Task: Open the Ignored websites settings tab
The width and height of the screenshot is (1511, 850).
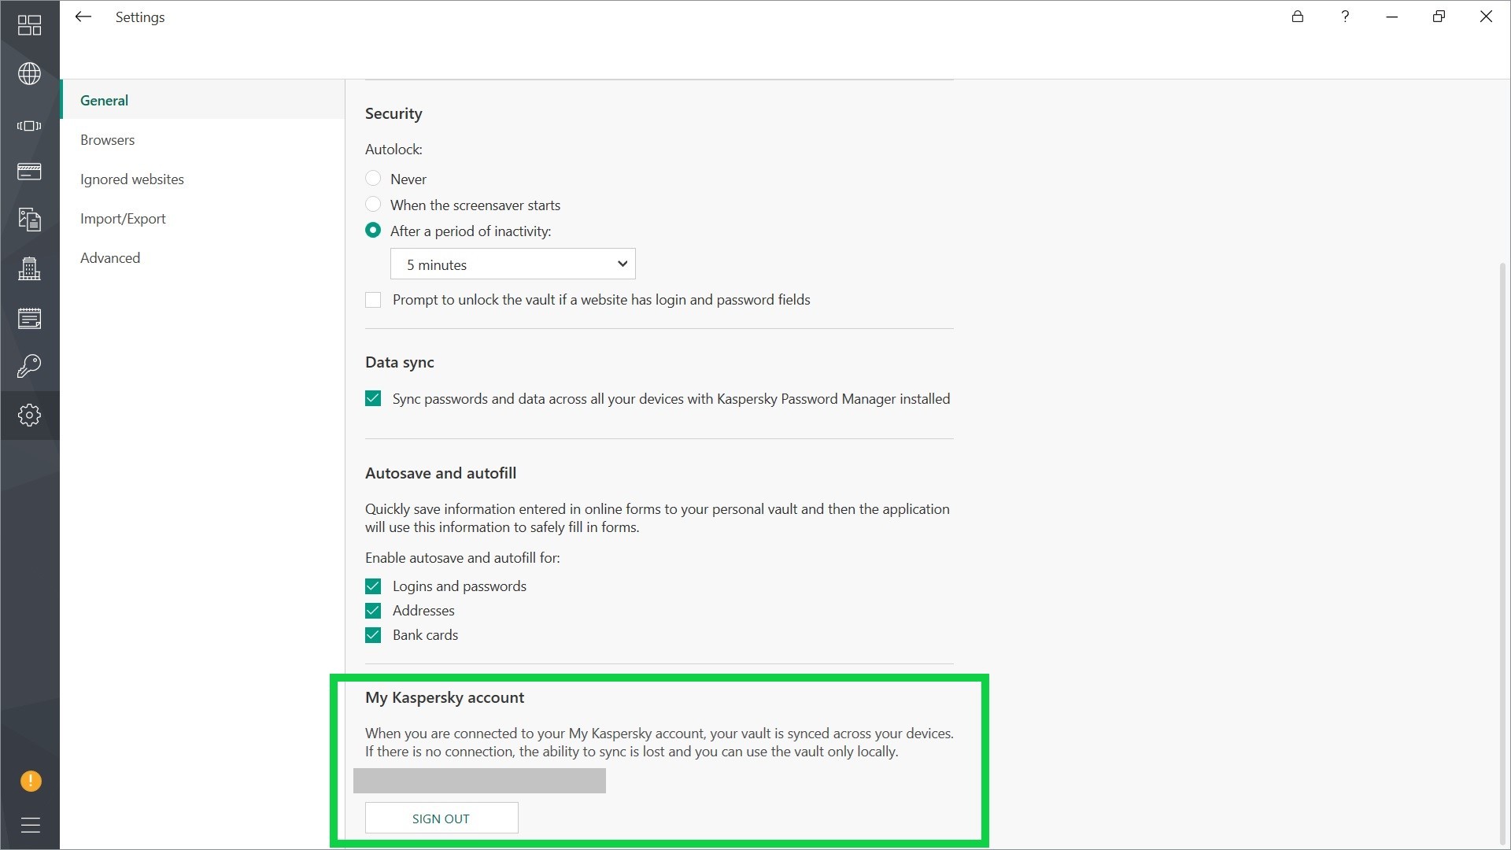Action: 203,179
